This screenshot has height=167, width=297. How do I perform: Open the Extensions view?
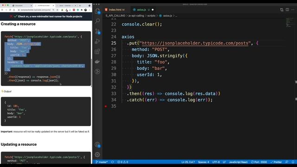[x=97, y=51]
